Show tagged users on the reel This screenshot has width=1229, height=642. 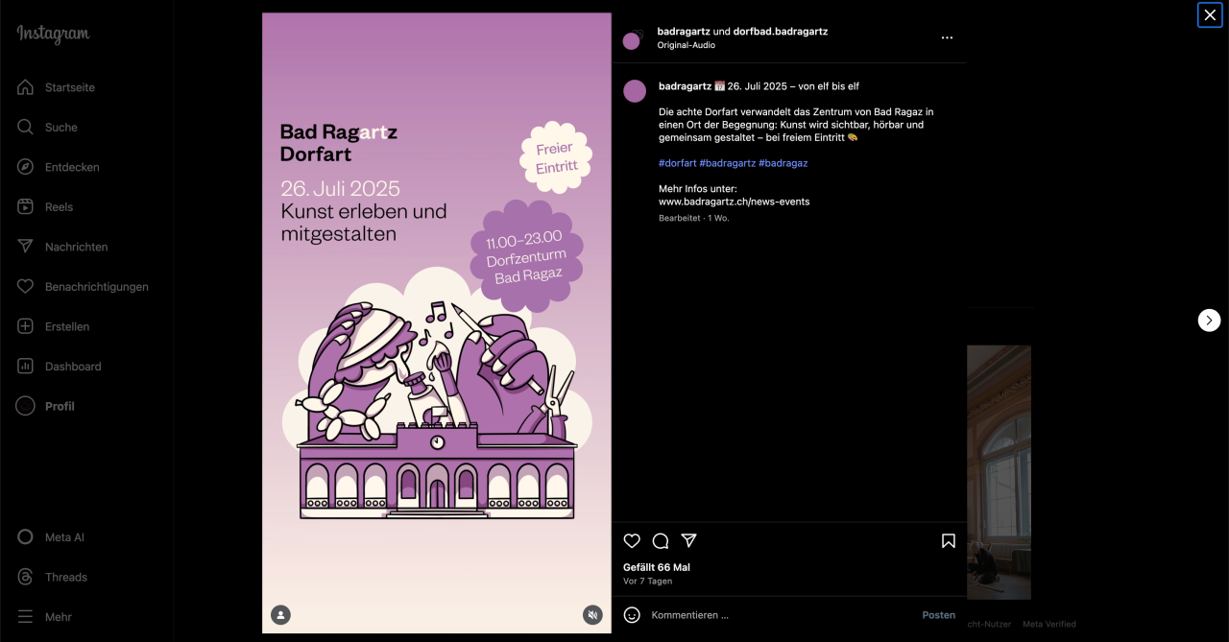click(280, 615)
